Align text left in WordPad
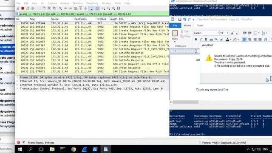Screen dimensions: 272x153 pos(244,40)
